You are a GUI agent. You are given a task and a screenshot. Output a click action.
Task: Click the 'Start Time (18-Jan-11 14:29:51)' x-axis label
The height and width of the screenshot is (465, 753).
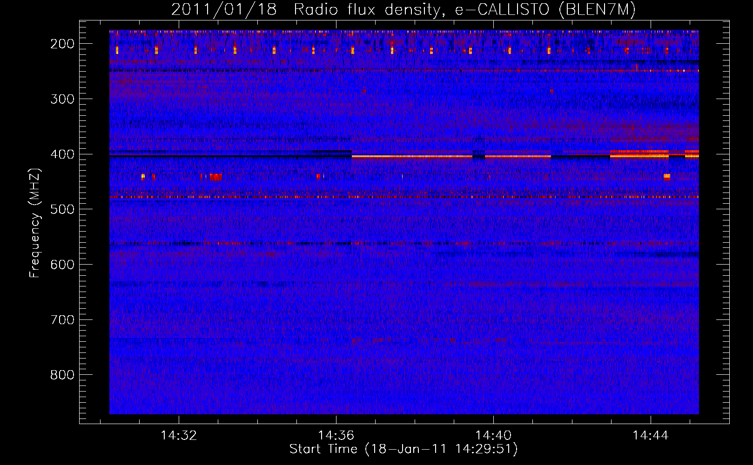pos(403,449)
